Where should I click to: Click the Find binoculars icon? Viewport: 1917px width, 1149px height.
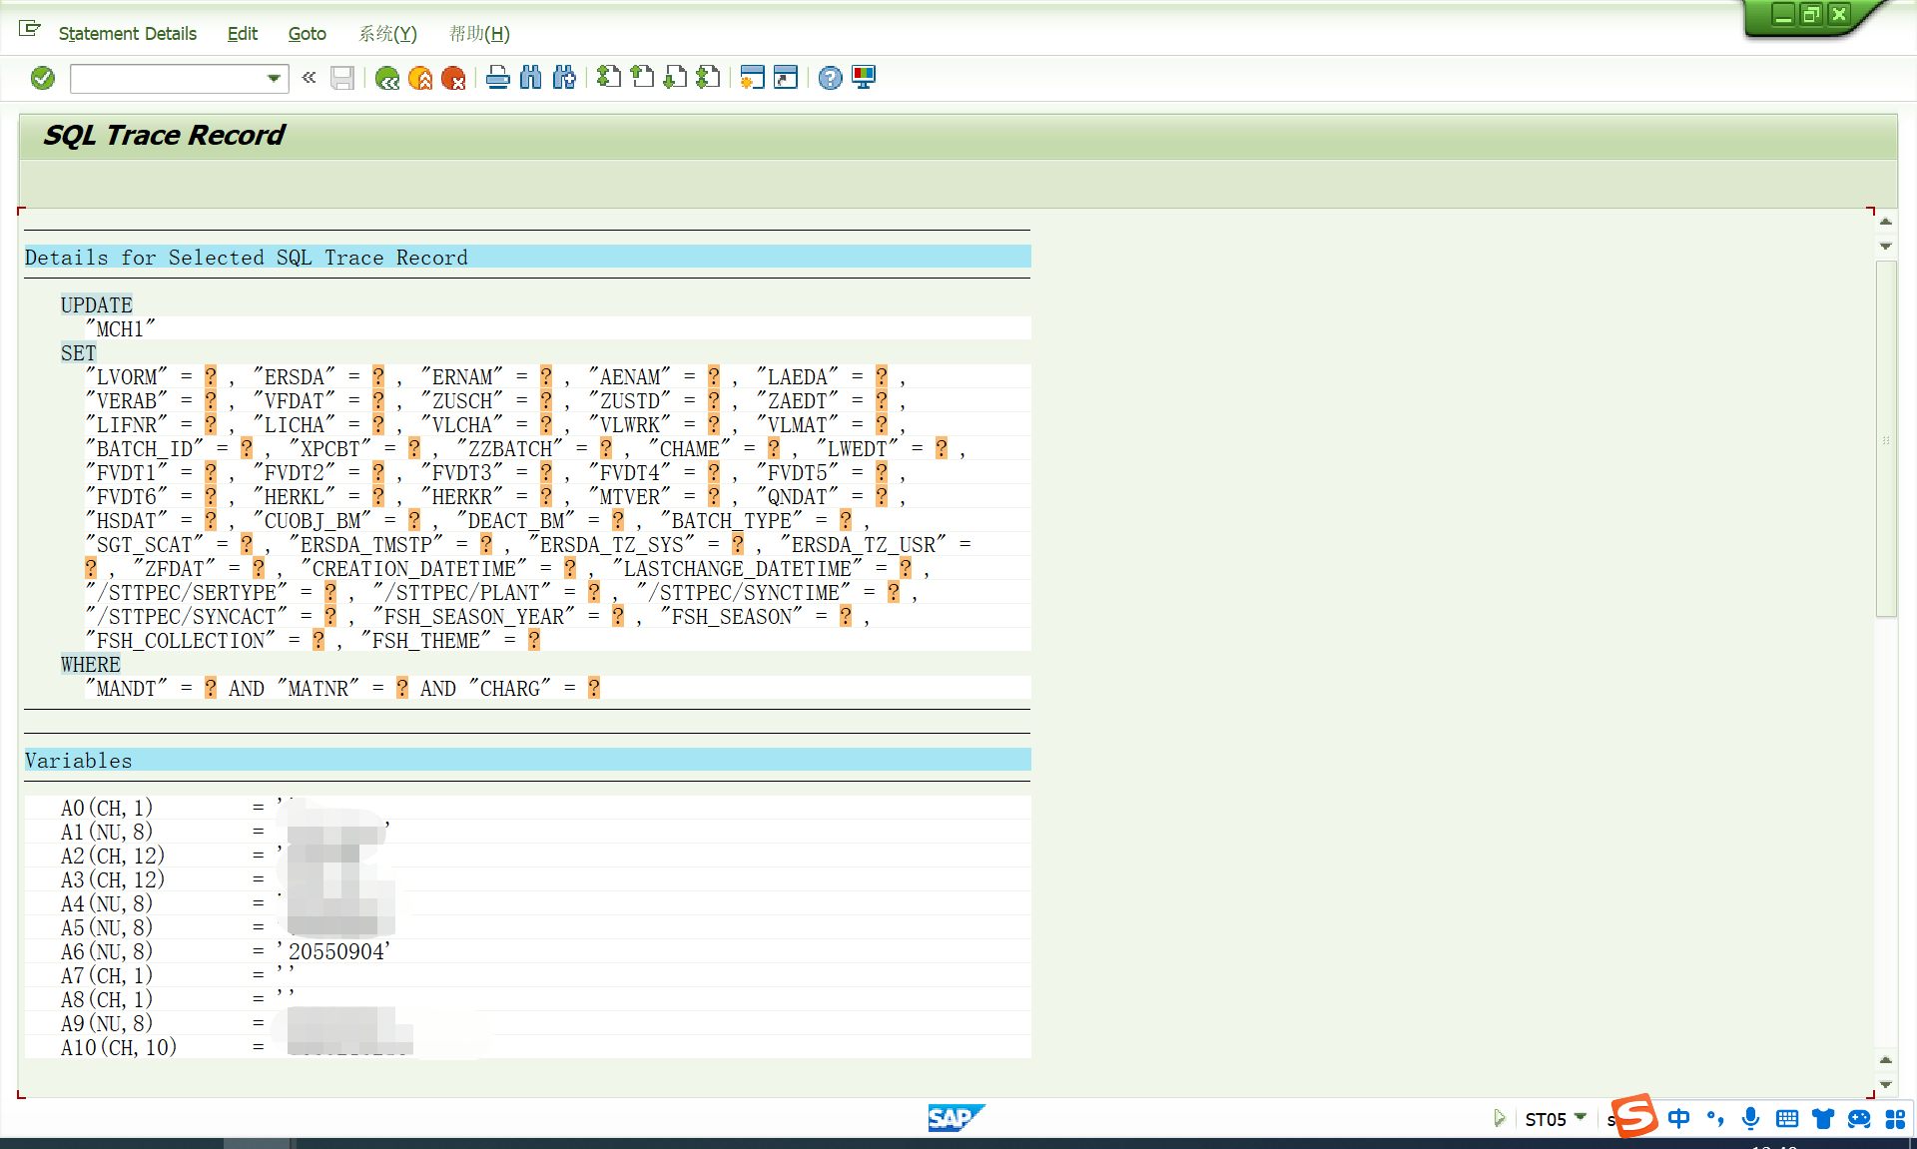coord(531,78)
